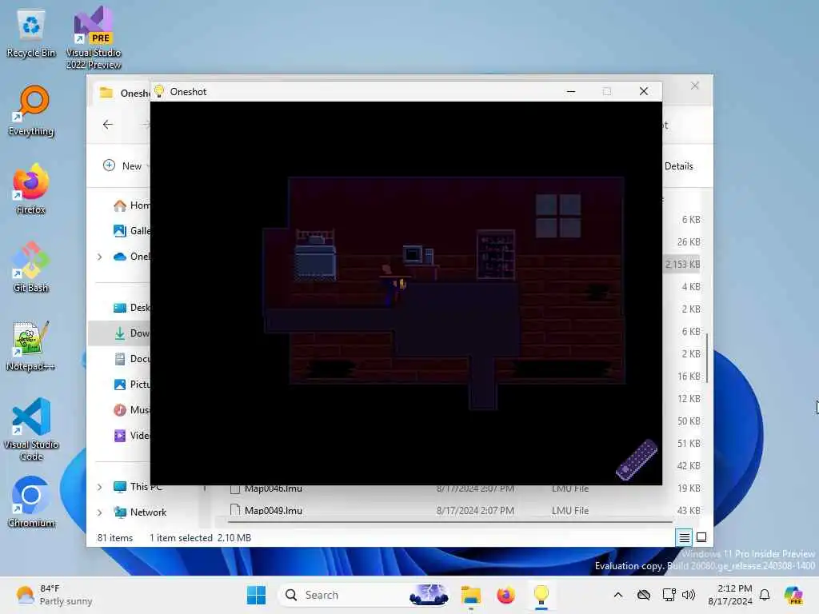
Task: Launch Firefox from the desktop
Action: [31, 189]
